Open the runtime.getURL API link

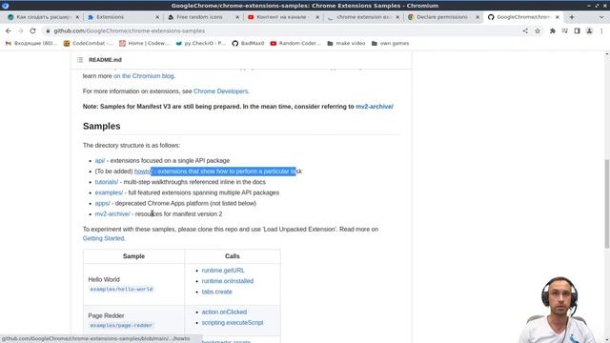223,270
